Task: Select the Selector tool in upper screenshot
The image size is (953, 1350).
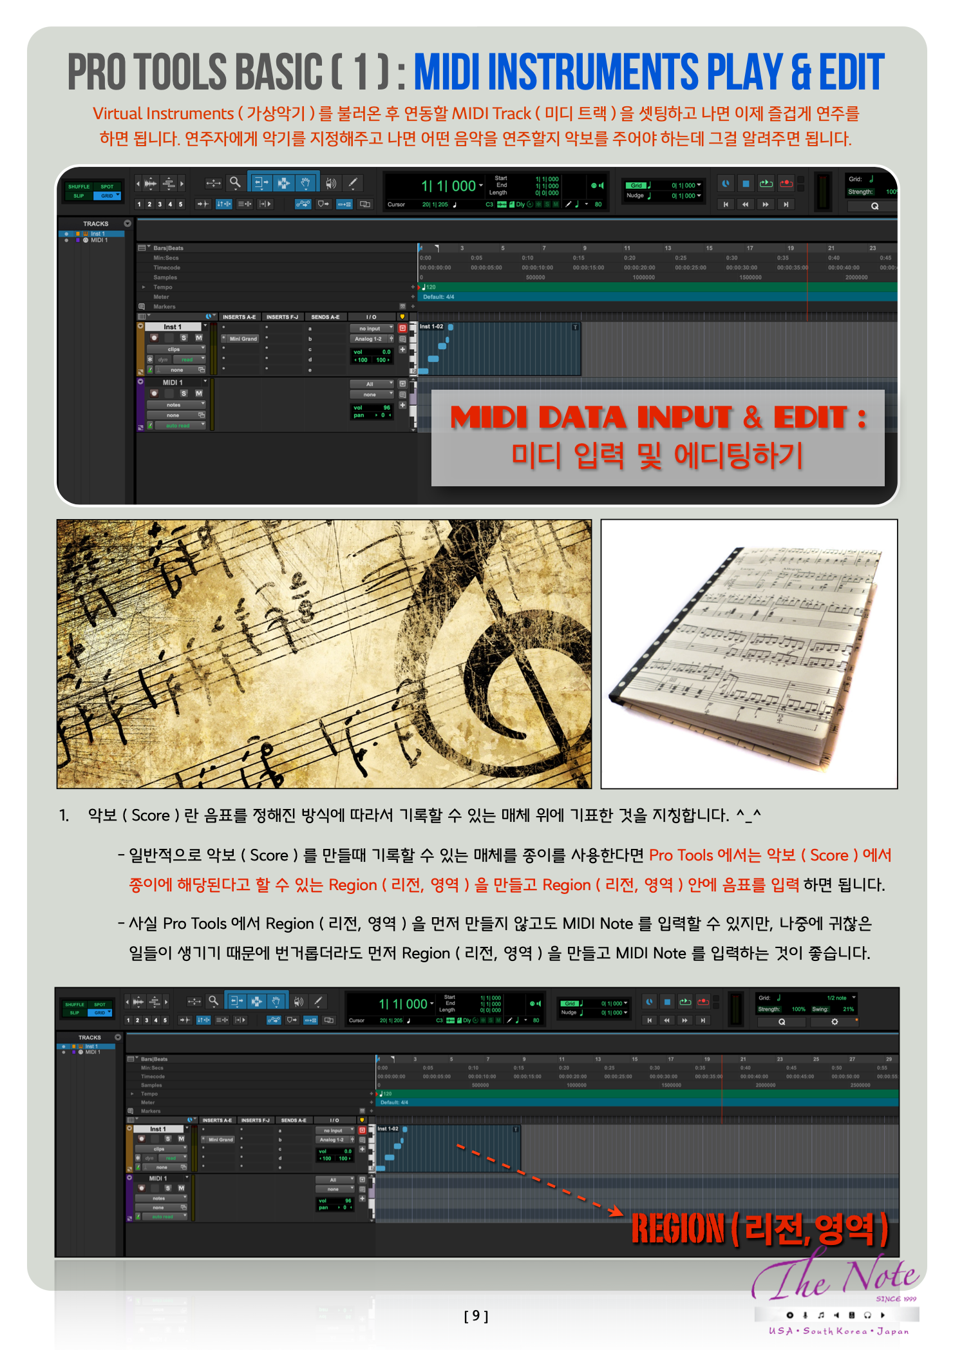Action: [284, 184]
